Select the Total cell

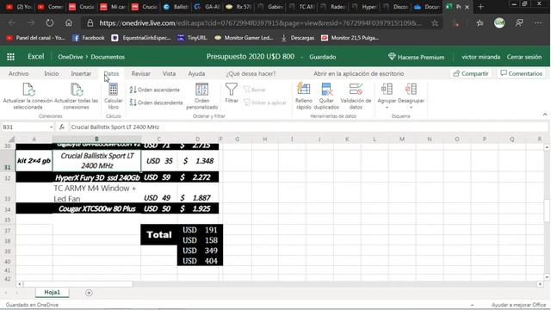tap(158, 235)
